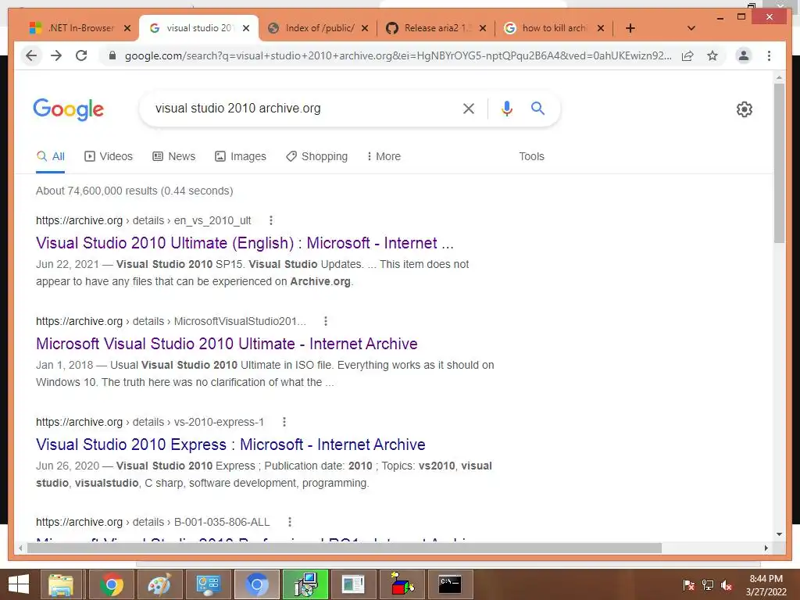Open Paint from the taskbar
Viewport: 800px width, 600px height.
(x=159, y=584)
